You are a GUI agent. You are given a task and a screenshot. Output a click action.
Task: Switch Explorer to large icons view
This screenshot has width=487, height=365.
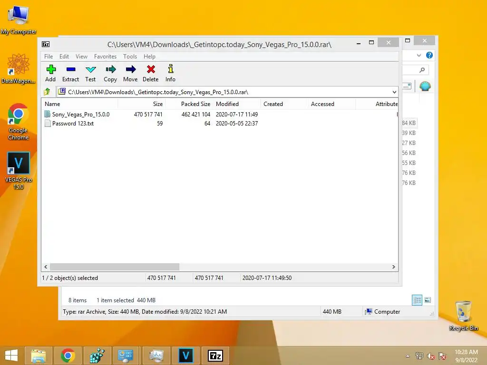pyautogui.click(x=428, y=300)
